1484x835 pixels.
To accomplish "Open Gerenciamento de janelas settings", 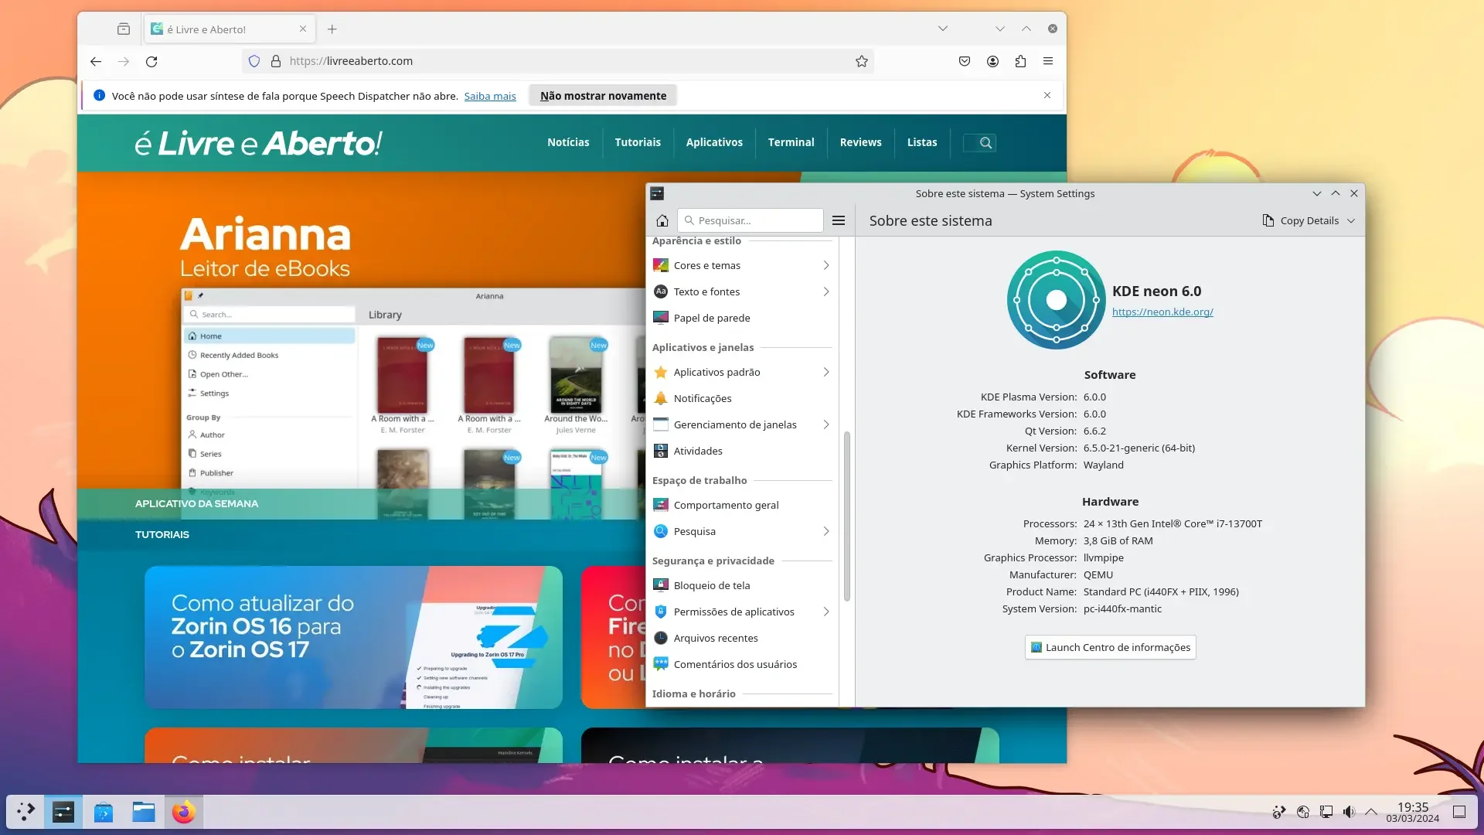I will click(742, 424).
